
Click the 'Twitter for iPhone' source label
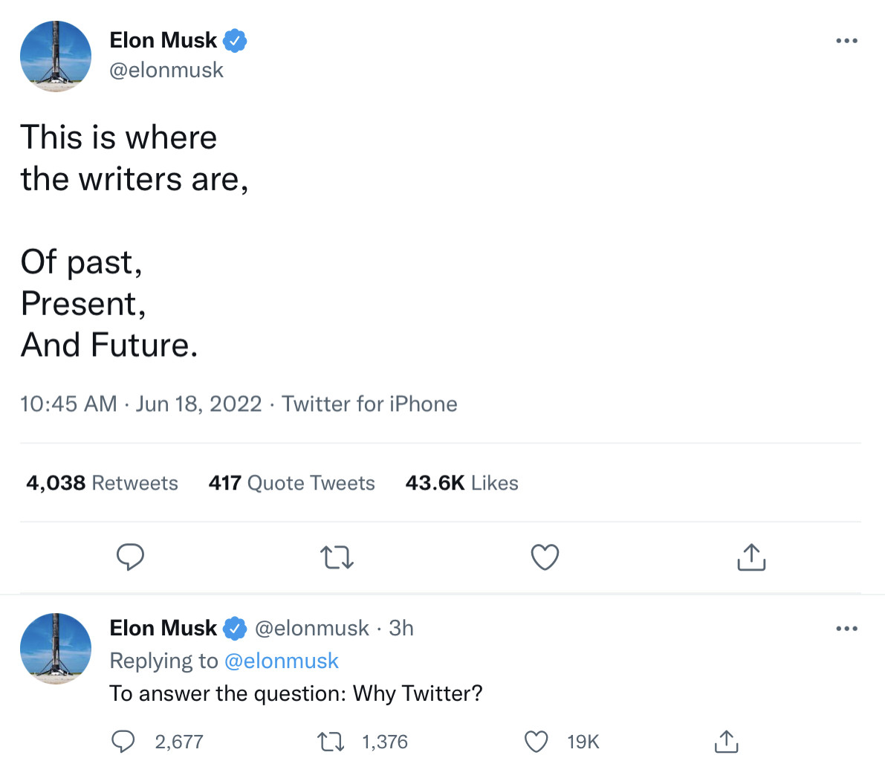point(369,404)
